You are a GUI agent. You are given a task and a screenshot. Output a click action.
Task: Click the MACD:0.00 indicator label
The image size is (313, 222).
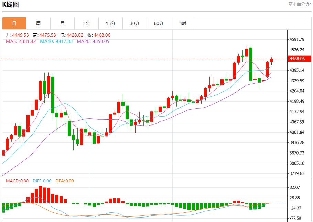click(17, 181)
